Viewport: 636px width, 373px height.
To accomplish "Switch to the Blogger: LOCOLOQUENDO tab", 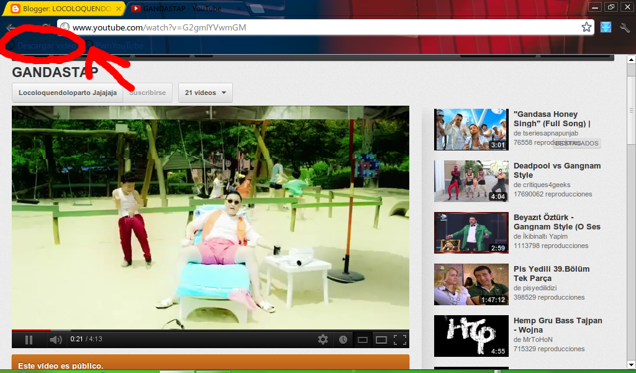I will (x=64, y=9).
